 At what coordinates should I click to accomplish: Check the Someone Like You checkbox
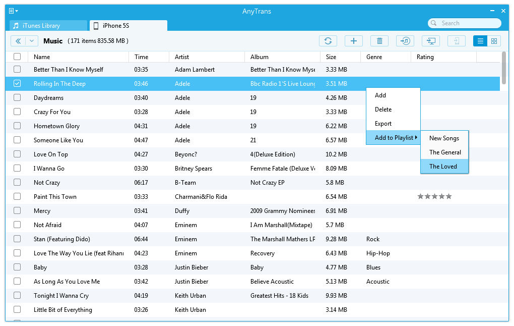click(x=17, y=140)
